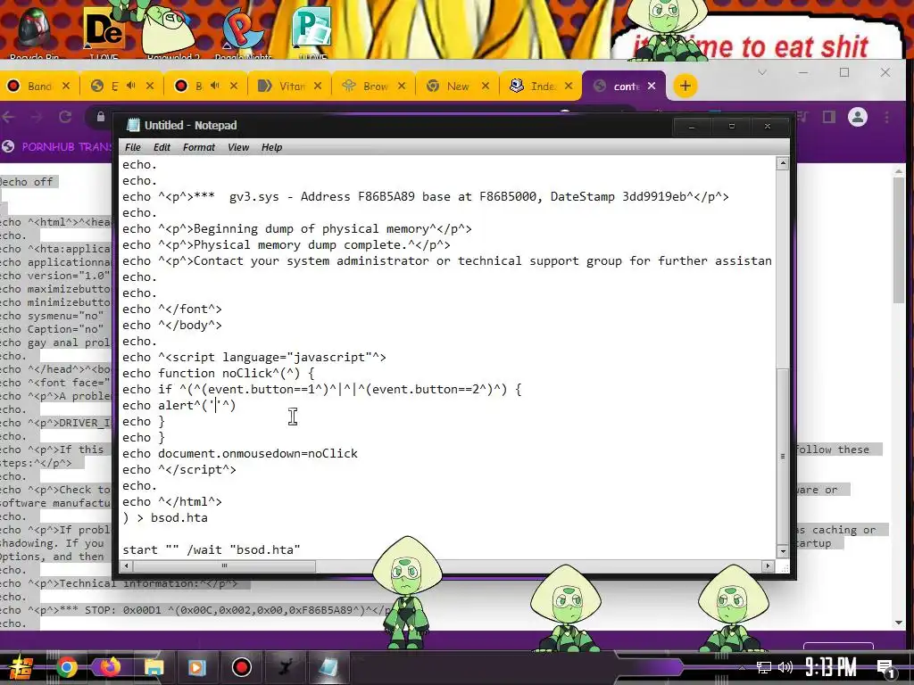Open the Chrome three-dot menu
Screen dimensions: 914x685
[886, 117]
